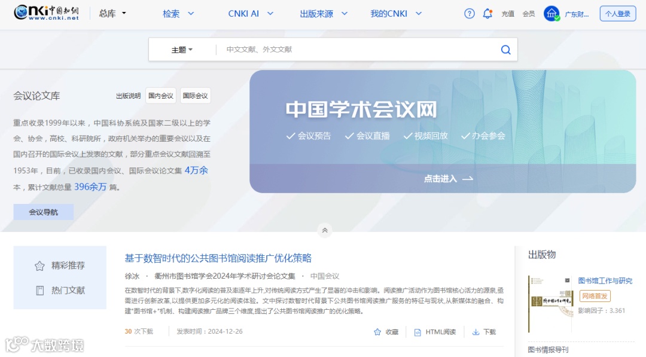The width and height of the screenshot is (646, 357).
Task: Click the 会议导航 button
Action: [x=43, y=212]
